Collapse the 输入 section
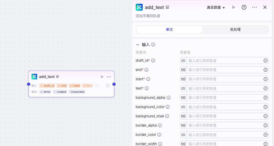The image size is (274, 146). pyautogui.click(x=138, y=45)
